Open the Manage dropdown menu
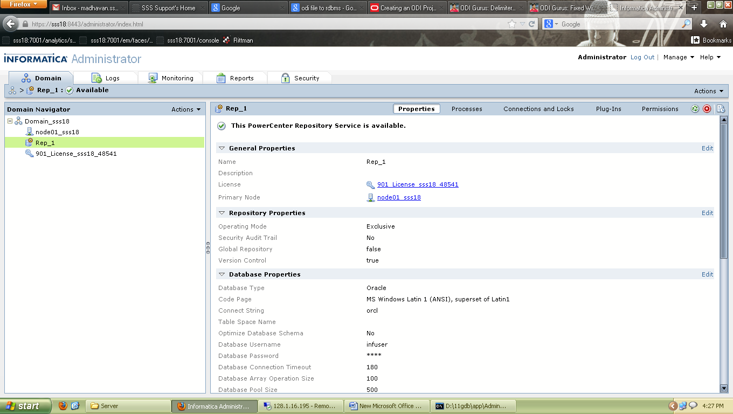 (x=679, y=57)
